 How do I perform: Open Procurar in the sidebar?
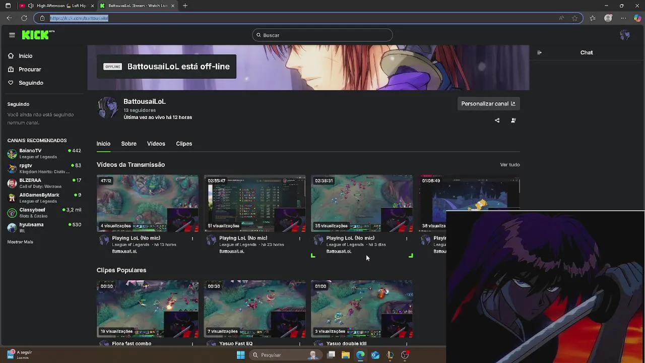(30, 69)
